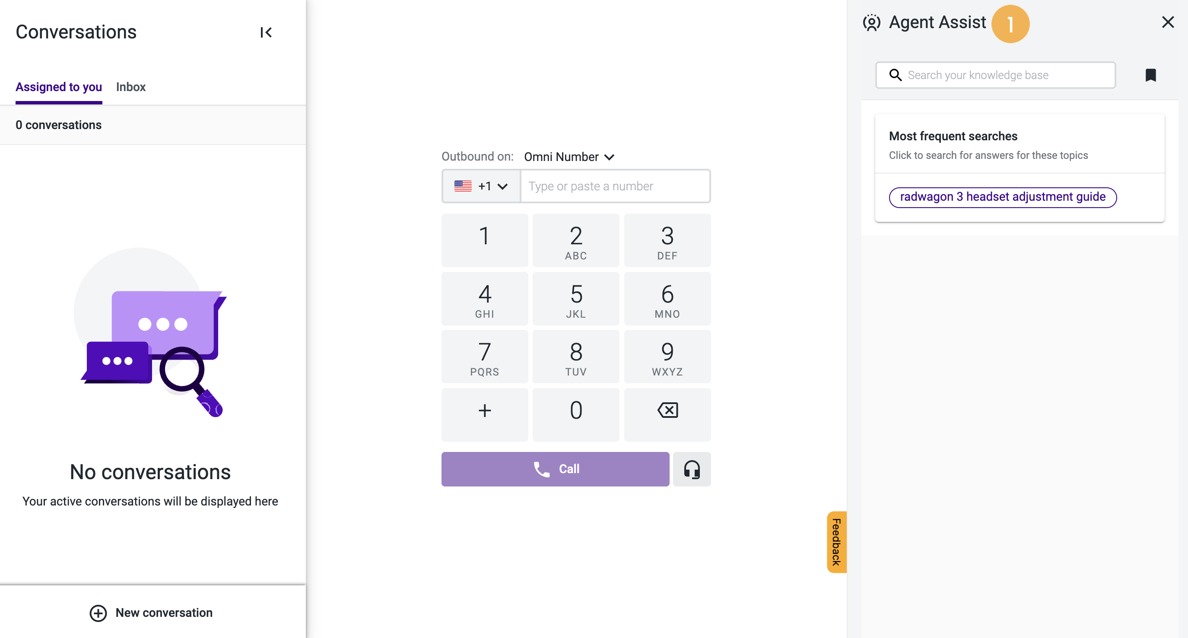Close the Agent Assist panel
1188x638 pixels.
coord(1168,22)
